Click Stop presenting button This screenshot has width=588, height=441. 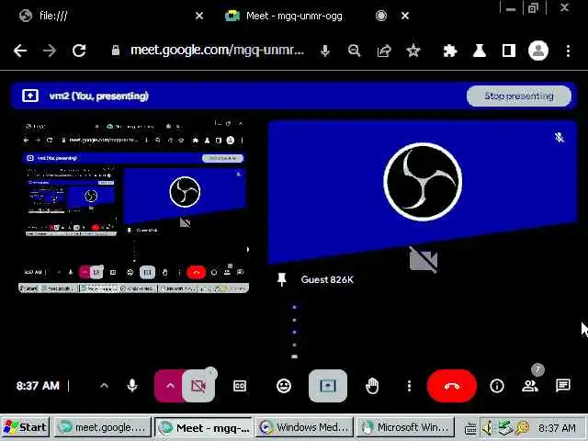[x=519, y=96]
